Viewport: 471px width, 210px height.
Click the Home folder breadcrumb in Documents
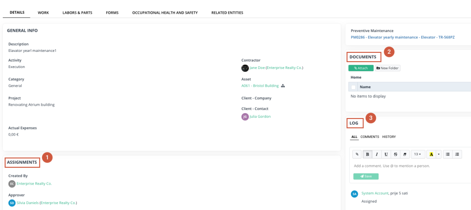click(356, 77)
